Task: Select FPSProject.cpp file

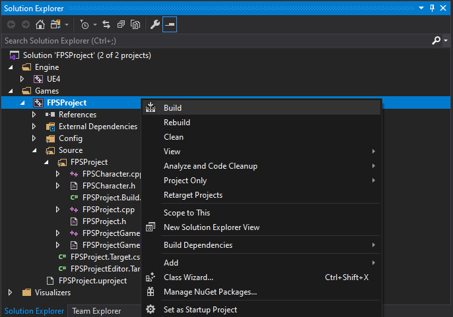Action: tap(108, 210)
